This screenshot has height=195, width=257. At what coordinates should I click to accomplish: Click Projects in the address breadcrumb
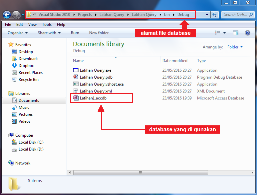point(85,15)
